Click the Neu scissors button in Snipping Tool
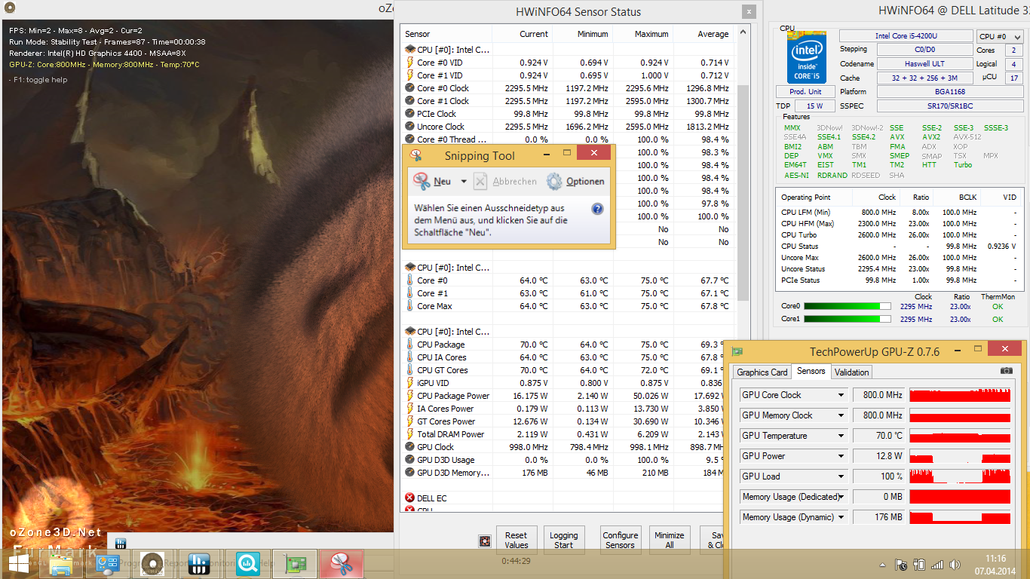The width and height of the screenshot is (1030, 579). point(433,181)
